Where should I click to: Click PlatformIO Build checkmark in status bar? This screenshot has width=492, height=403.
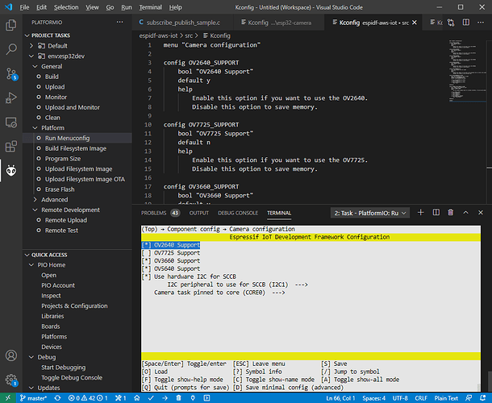(x=151, y=398)
